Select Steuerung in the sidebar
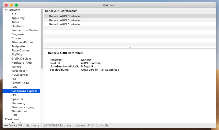Viewport: 219px width, 130px height. [18, 103]
